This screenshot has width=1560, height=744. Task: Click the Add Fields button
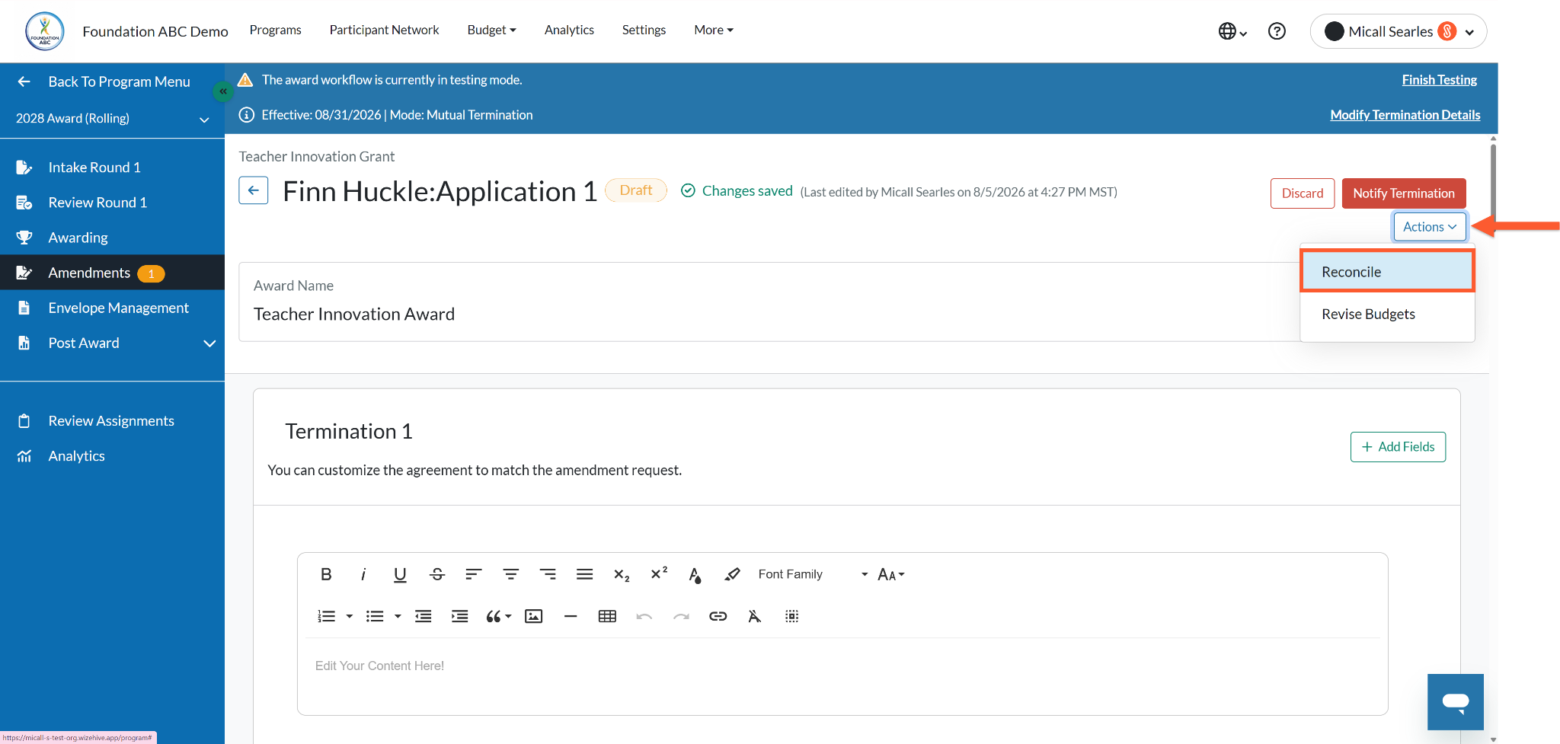[1398, 447]
